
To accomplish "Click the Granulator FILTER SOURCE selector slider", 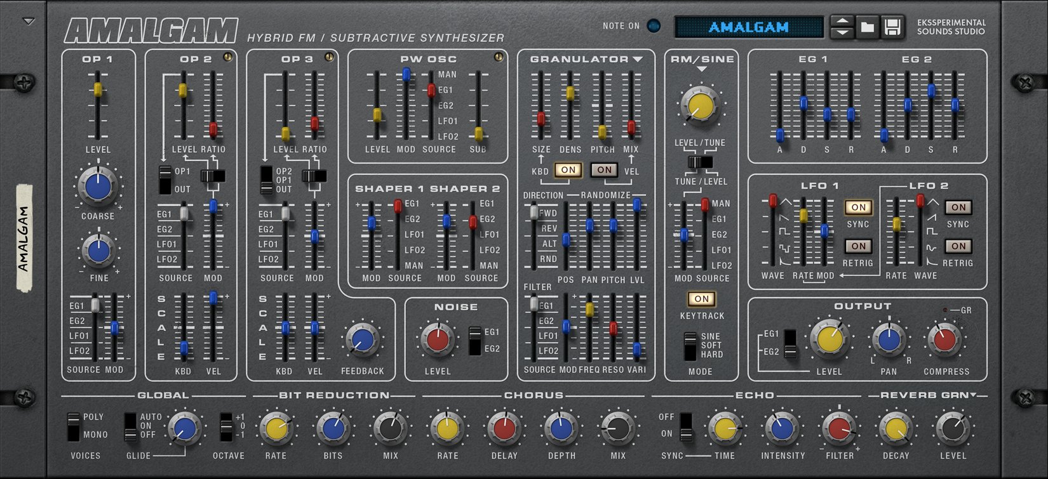I will point(534,305).
